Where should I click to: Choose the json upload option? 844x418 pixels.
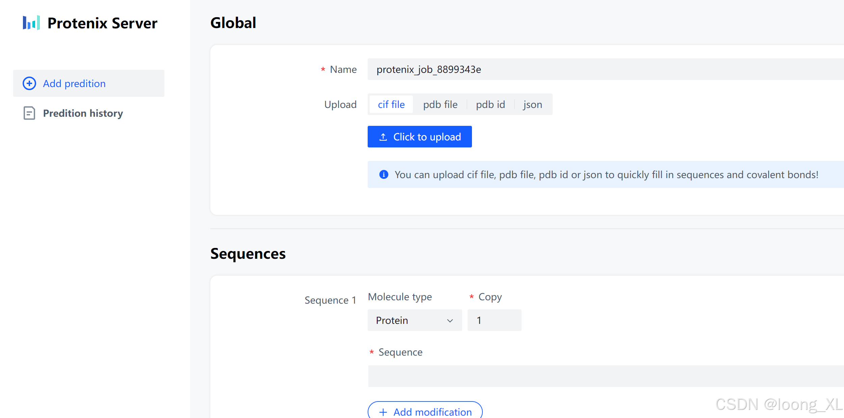click(x=532, y=105)
